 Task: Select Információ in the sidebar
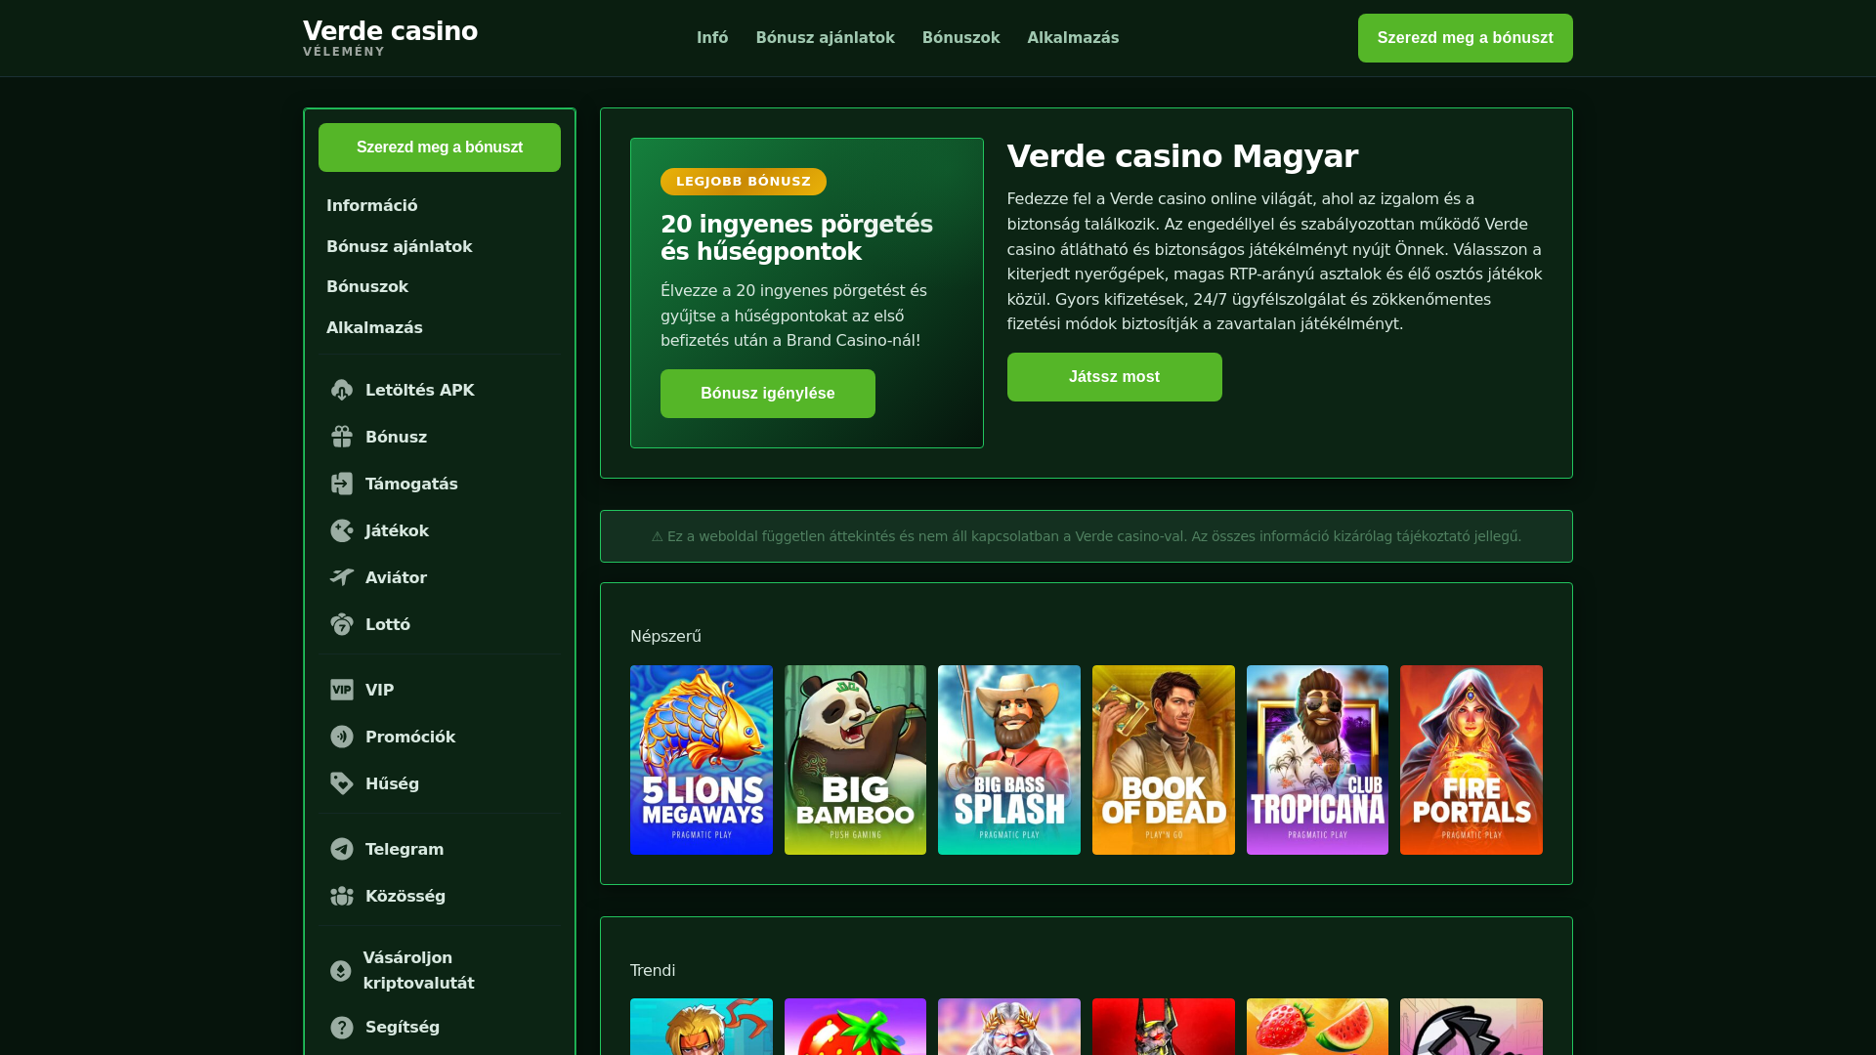371,206
